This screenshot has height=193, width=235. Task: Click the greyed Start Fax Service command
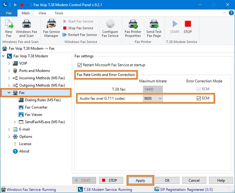pos(78,21)
